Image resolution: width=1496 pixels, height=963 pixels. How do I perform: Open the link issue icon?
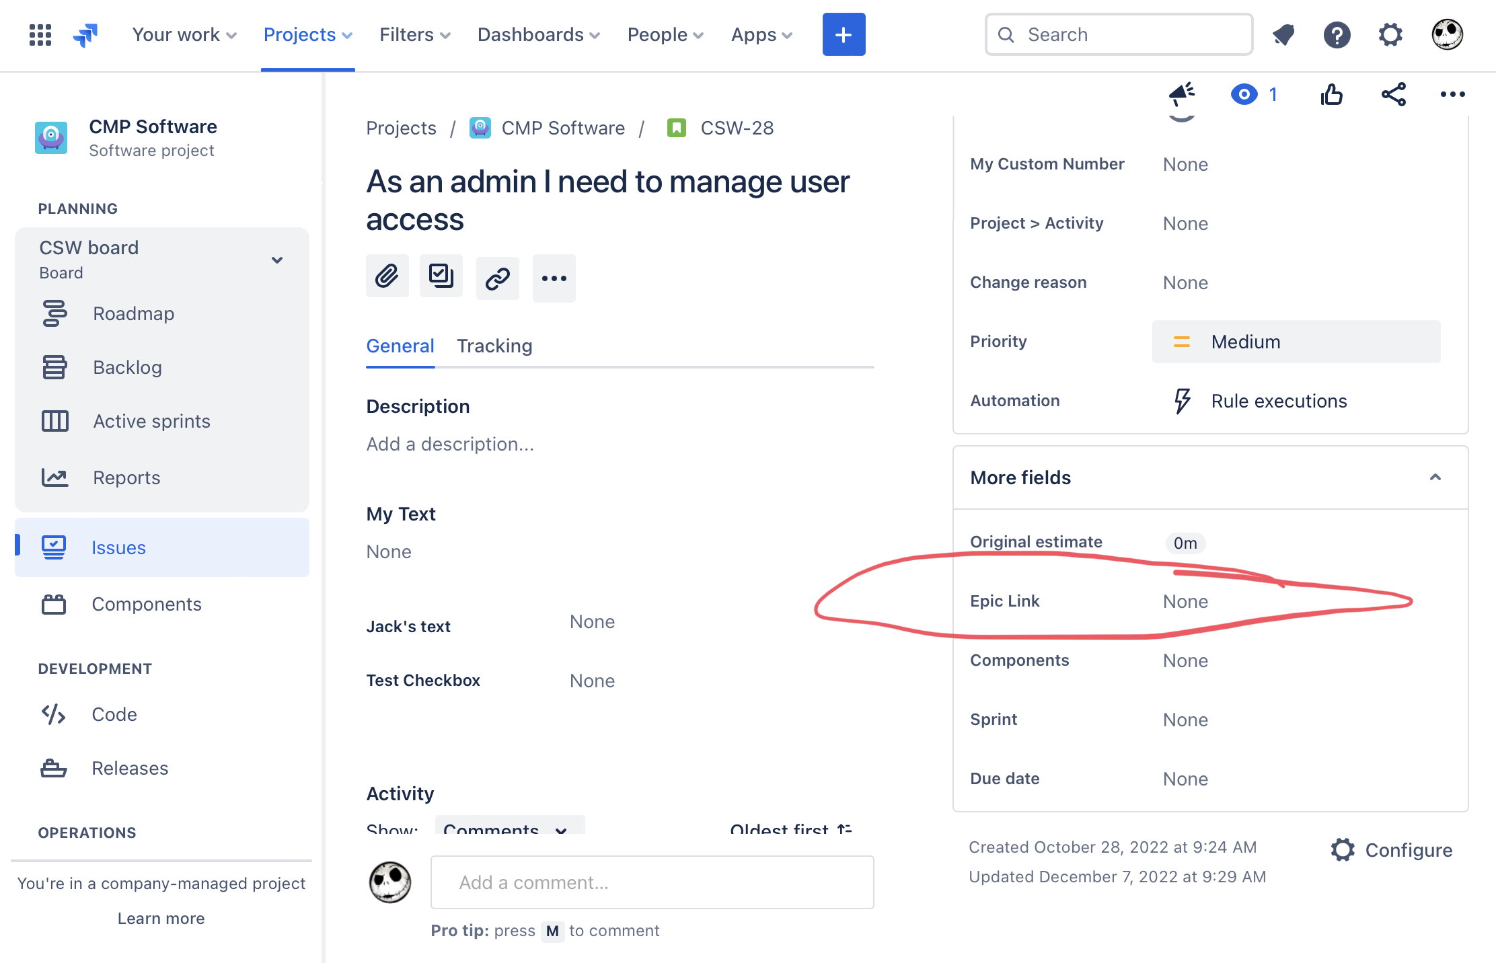[497, 278]
